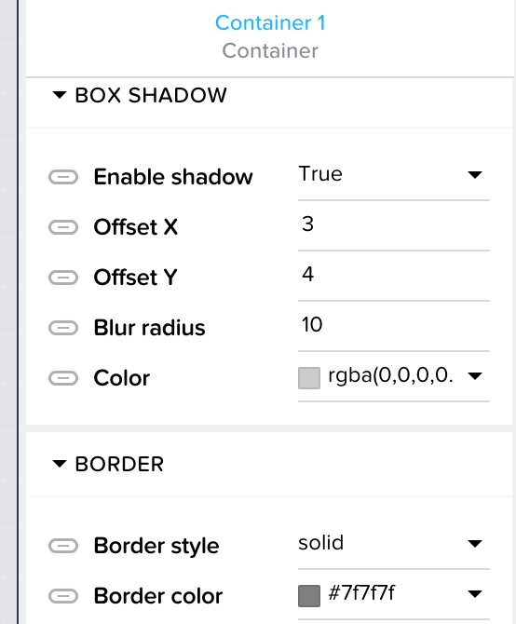The width and height of the screenshot is (516, 624).
Task: Click the rgba shadow color text value
Action: (x=390, y=375)
